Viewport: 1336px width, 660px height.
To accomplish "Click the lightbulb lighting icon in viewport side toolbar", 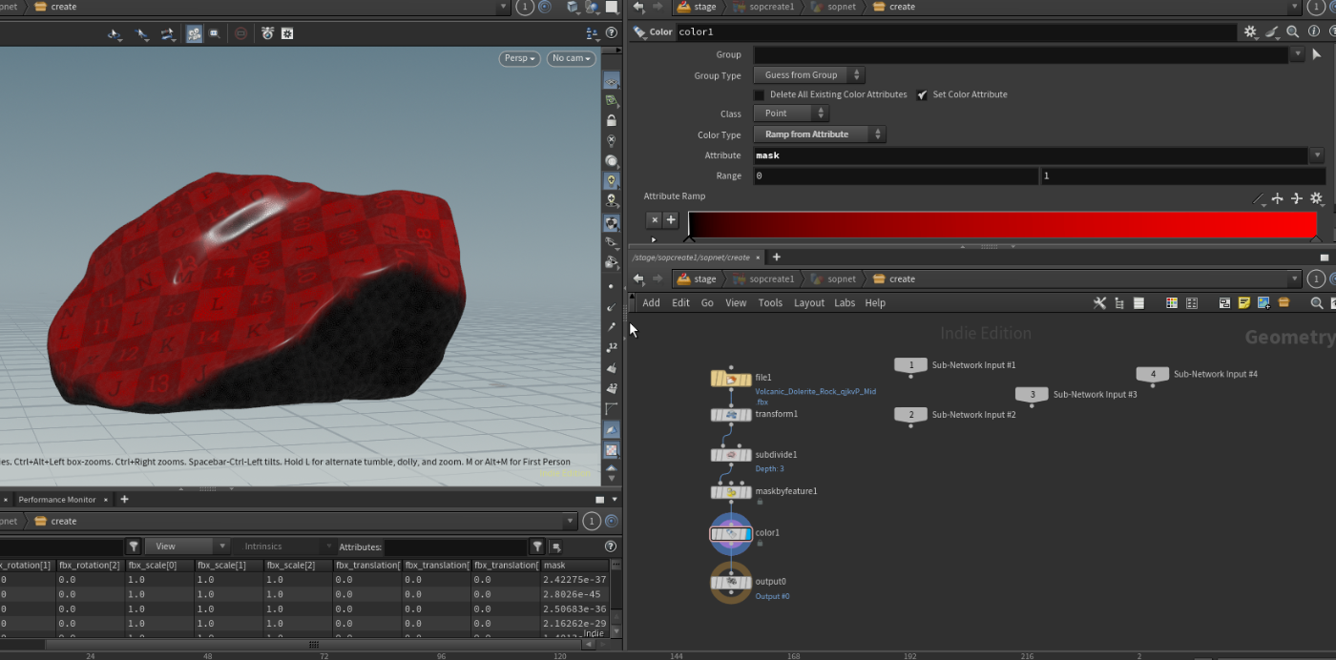I will [x=612, y=180].
